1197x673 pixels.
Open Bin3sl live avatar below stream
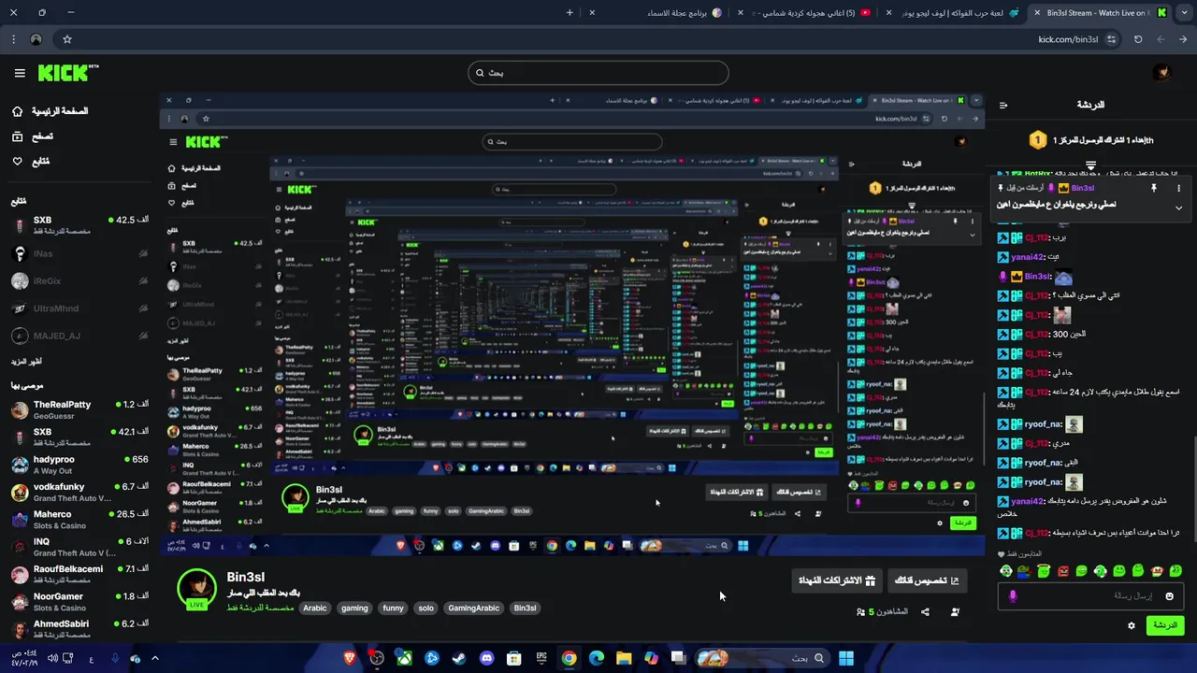pos(196,588)
